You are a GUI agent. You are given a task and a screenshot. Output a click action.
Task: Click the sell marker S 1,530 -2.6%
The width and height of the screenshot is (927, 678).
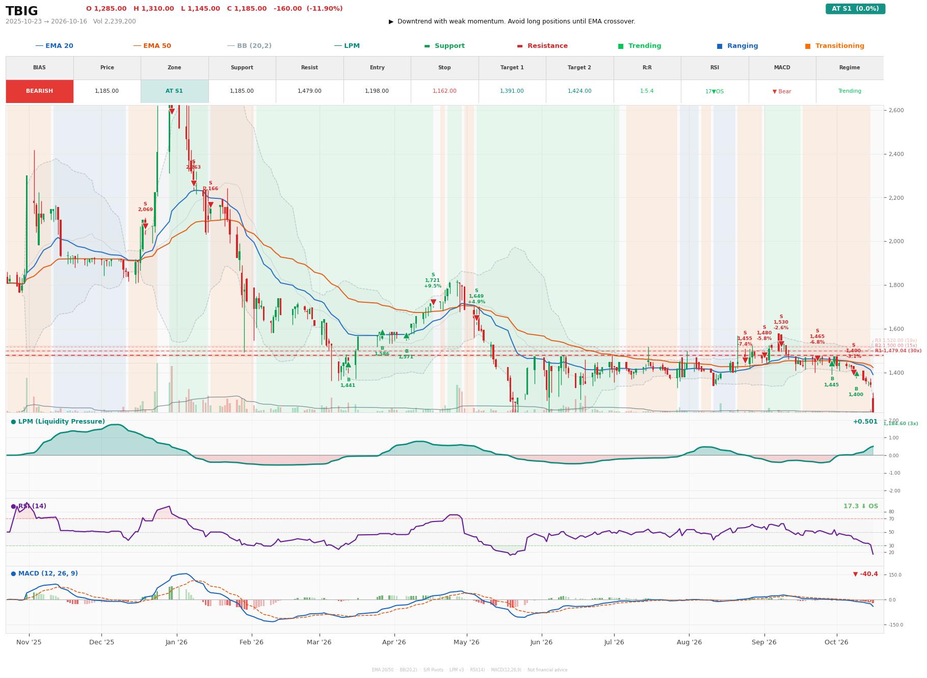click(781, 344)
